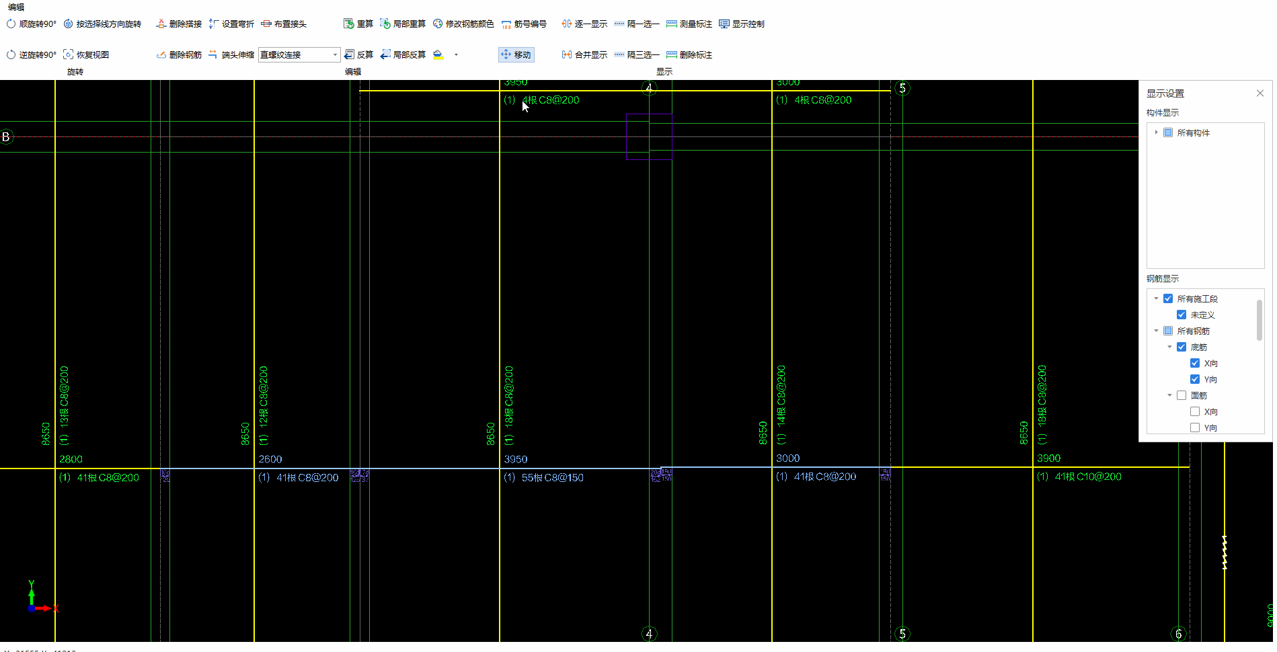The width and height of the screenshot is (1277, 652).
Task: Click the 显示控制 display control icon
Action: click(724, 24)
